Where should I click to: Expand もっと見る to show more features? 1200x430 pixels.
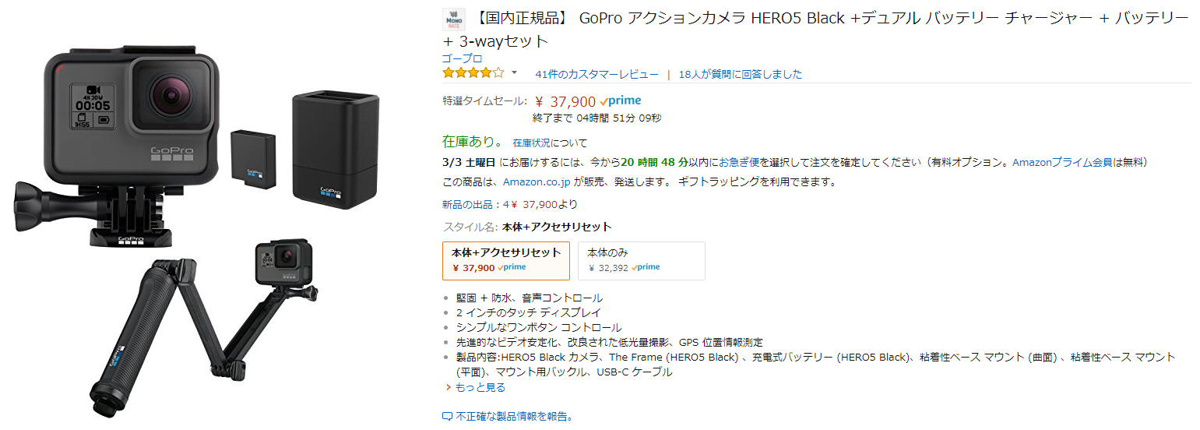point(480,387)
